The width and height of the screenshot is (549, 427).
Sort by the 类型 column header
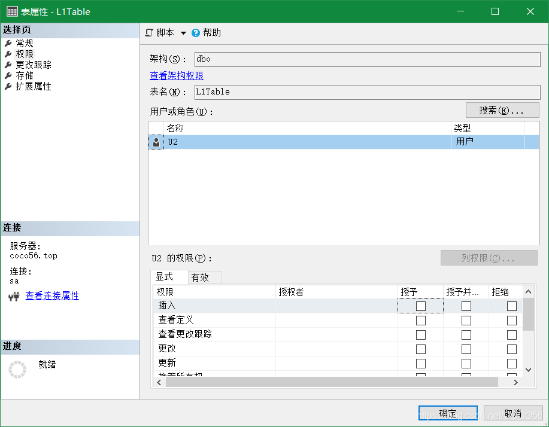(487, 129)
